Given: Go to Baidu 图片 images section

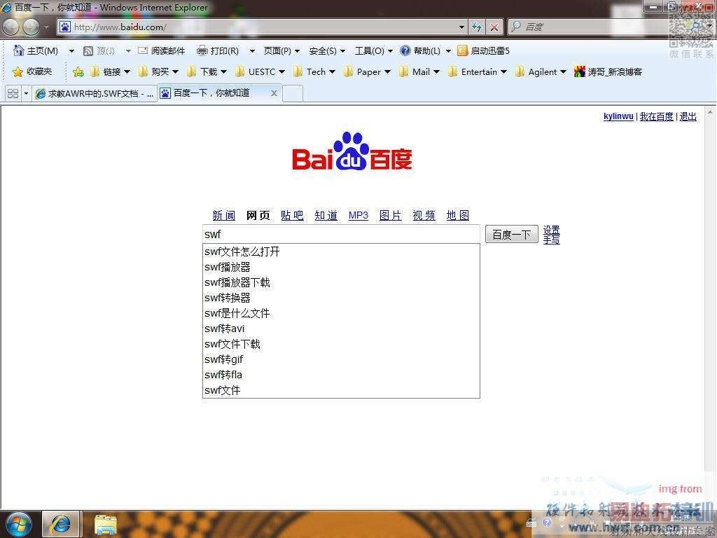Looking at the screenshot, I should click(391, 215).
